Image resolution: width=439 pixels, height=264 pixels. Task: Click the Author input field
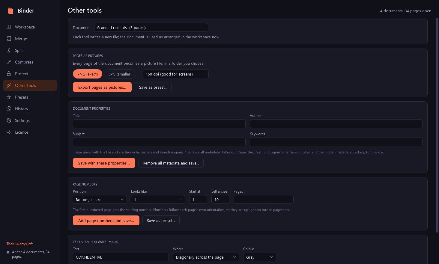pos(336,123)
